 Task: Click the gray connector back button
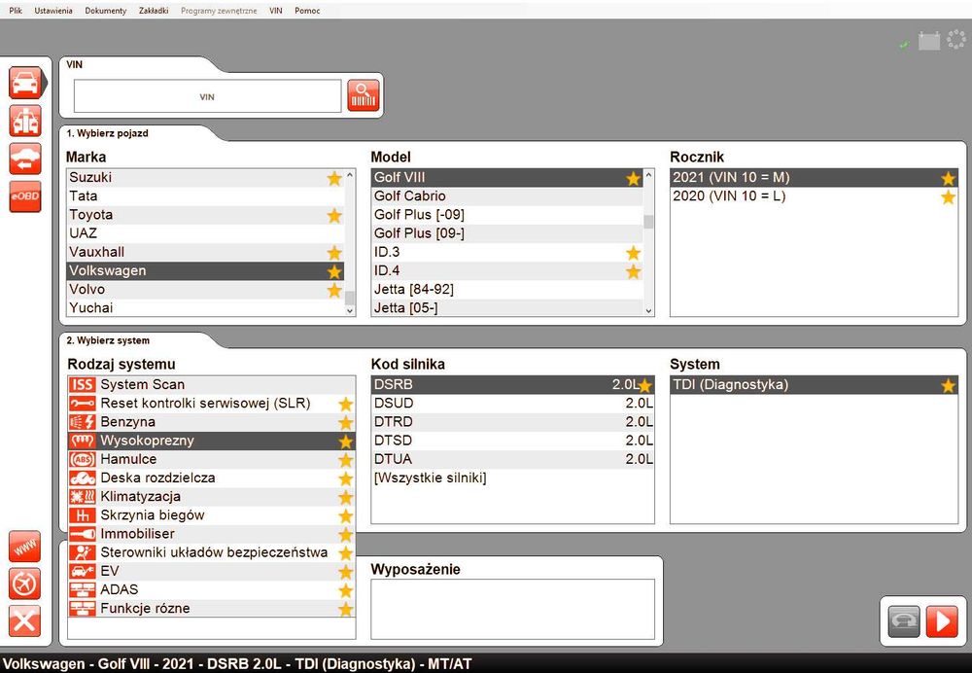[x=904, y=621]
